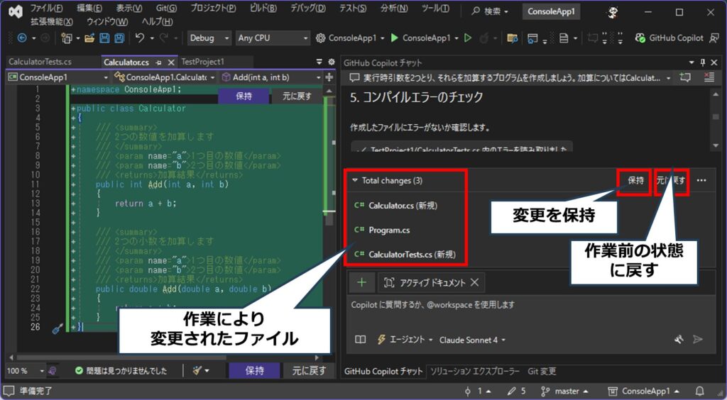The width and height of the screenshot is (727, 400).
Task: Open the Copilot tools wrench icon
Action: 679,340
